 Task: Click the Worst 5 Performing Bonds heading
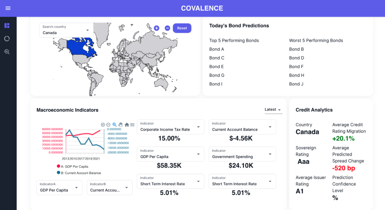pos(316,40)
